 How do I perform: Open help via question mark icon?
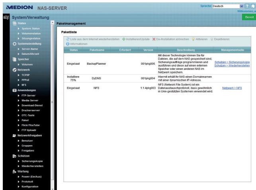247,6
